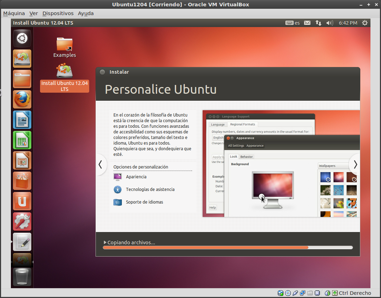Screen dimensions: 381x298
Task: Click the clock showing 6:42 PM
Action: (x=348, y=23)
